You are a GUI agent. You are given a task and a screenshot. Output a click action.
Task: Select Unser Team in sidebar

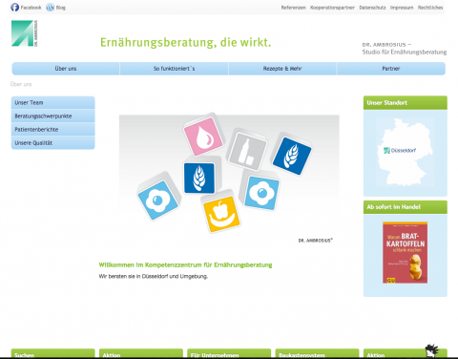coord(52,103)
